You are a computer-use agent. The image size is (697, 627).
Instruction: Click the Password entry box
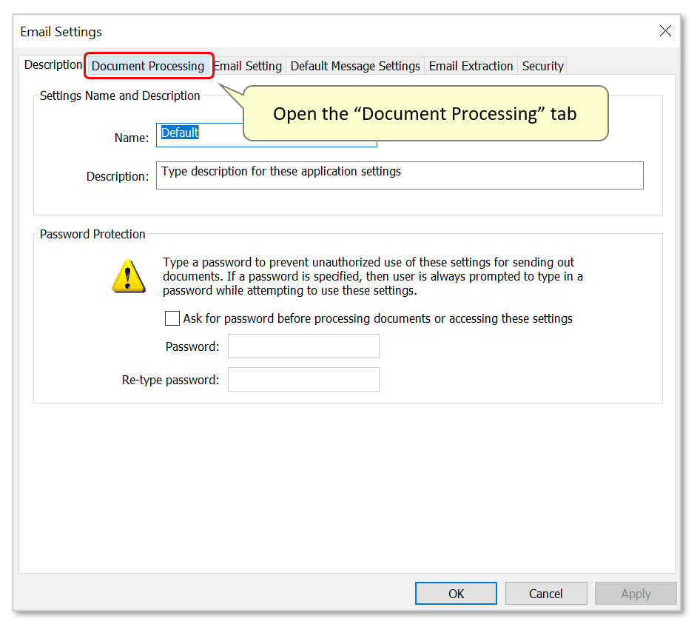click(303, 346)
